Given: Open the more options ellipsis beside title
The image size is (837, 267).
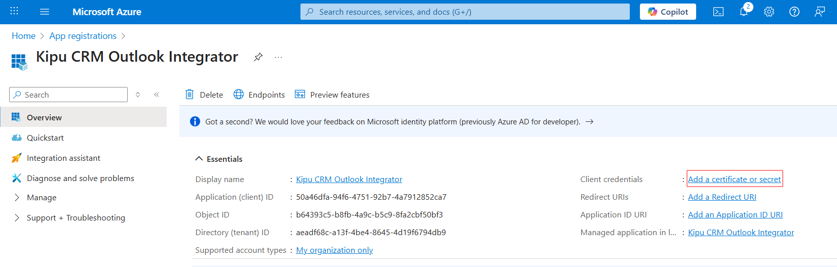Looking at the screenshot, I should point(278,57).
